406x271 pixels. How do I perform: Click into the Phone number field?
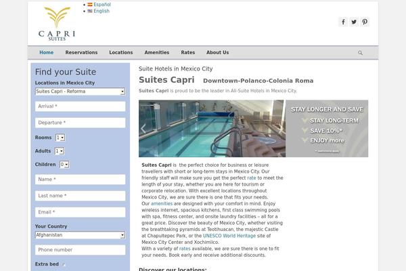81,250
